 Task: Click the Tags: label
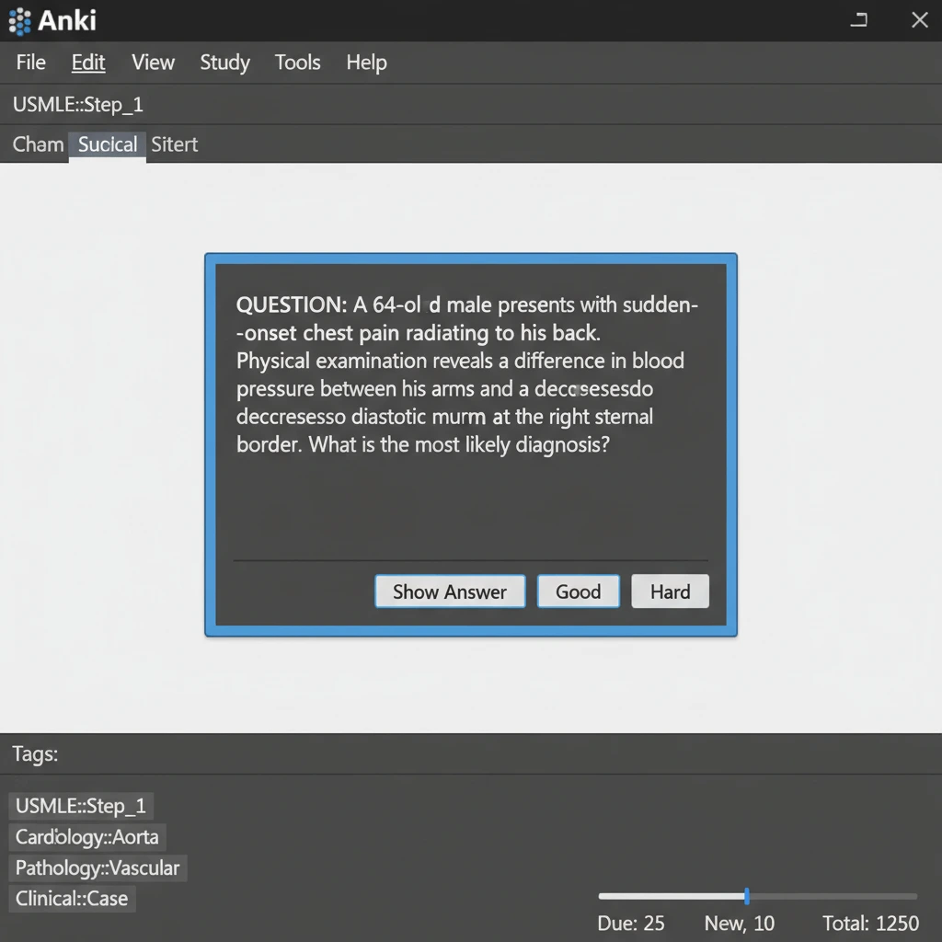[35, 753]
